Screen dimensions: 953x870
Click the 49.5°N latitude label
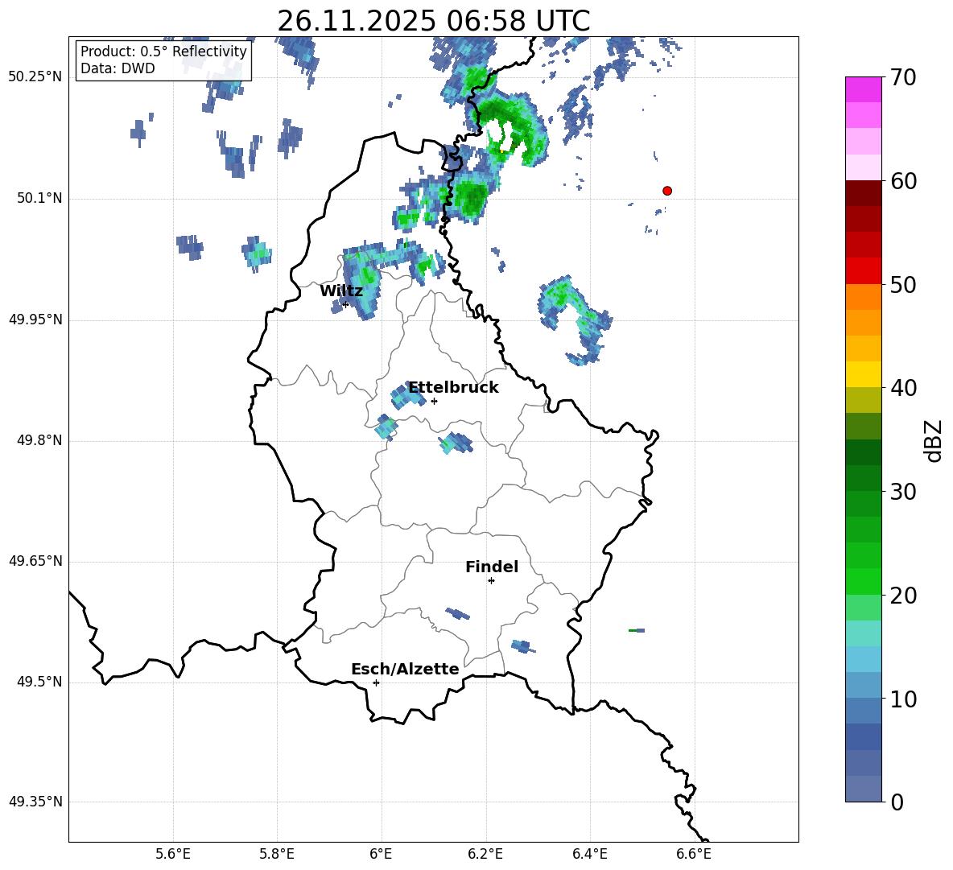pos(39,682)
